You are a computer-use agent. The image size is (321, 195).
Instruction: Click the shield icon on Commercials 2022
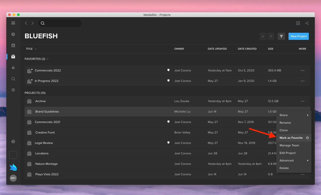pos(169,70)
